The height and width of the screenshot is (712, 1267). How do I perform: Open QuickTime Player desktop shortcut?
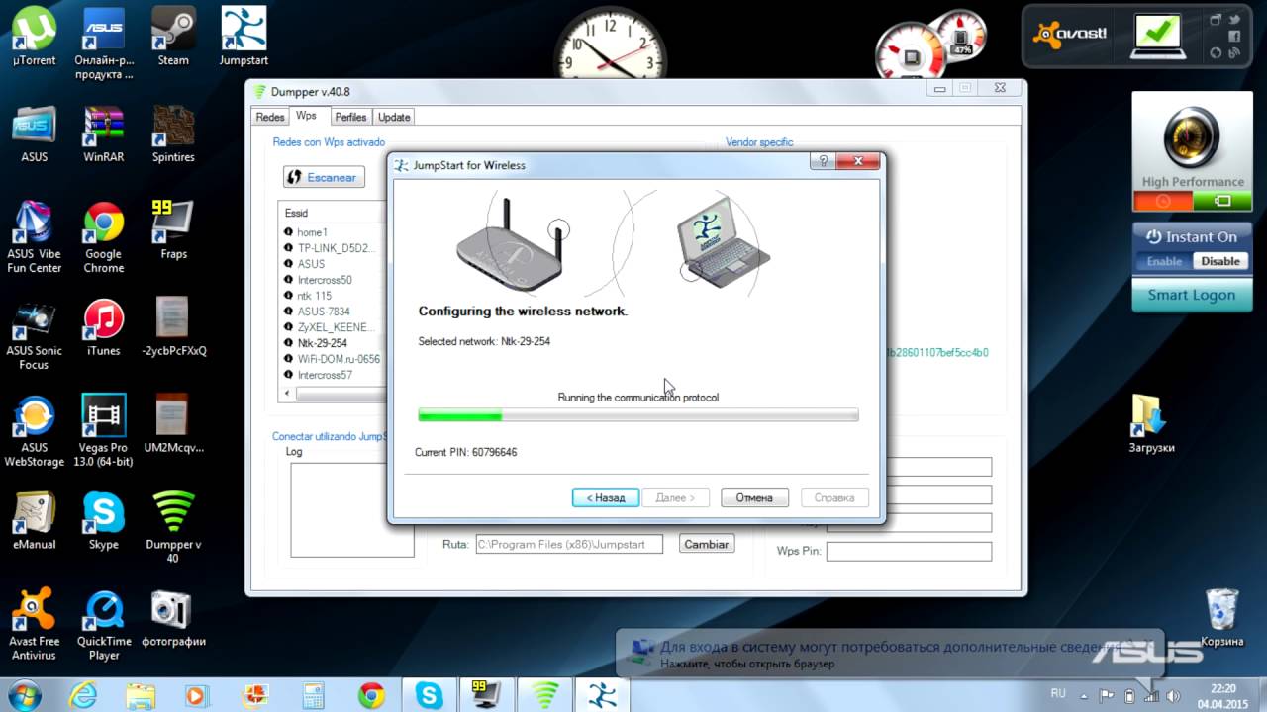click(x=104, y=625)
